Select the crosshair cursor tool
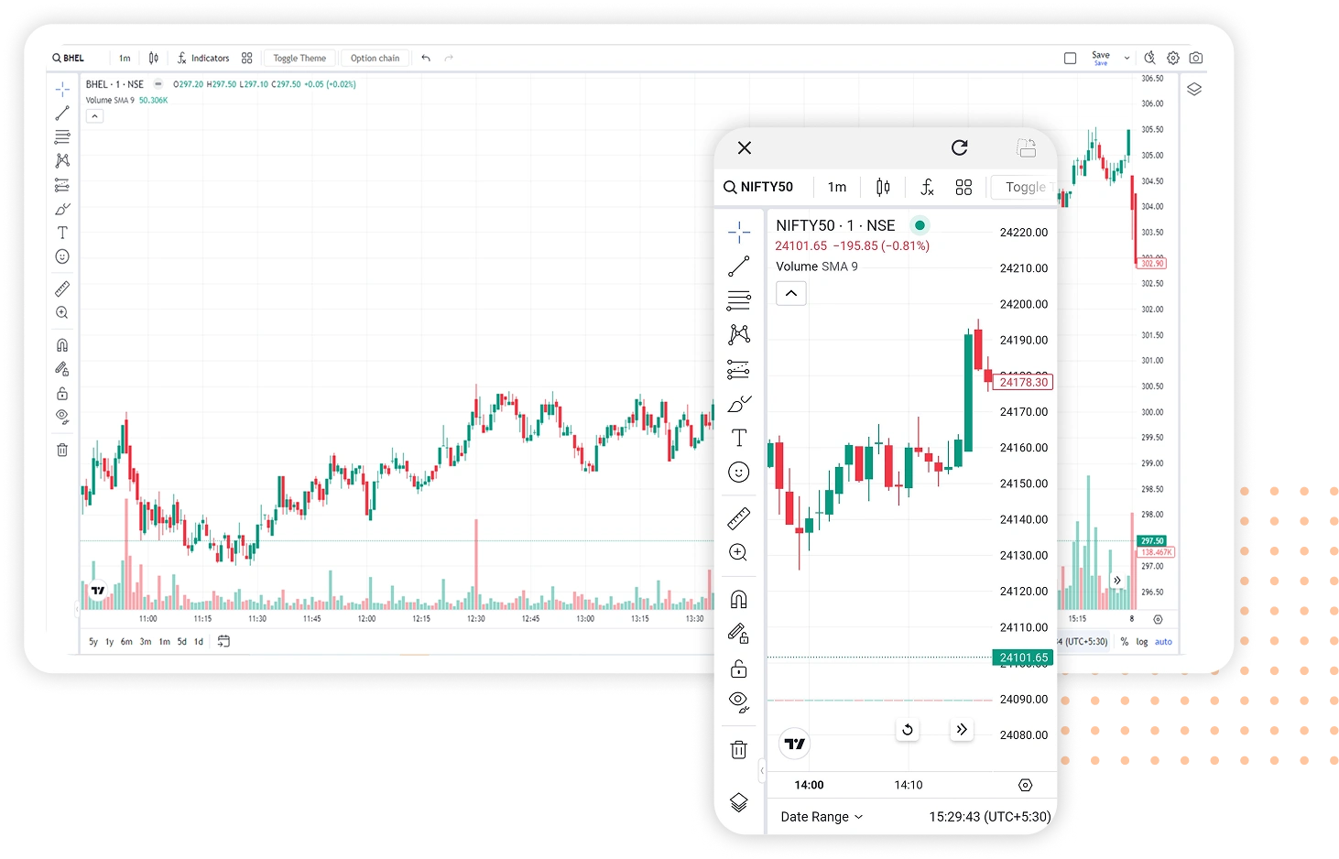The width and height of the screenshot is (1339, 859). pyautogui.click(x=62, y=89)
